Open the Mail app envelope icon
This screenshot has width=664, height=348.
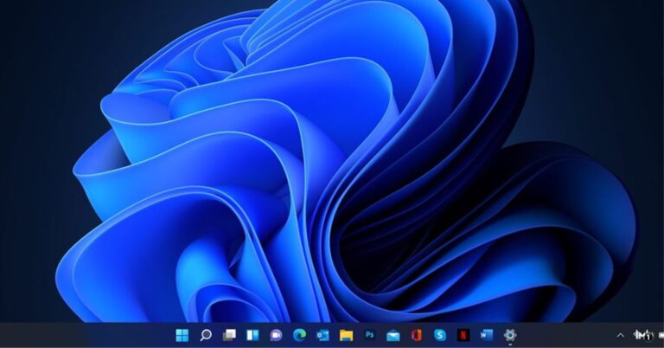(x=393, y=335)
